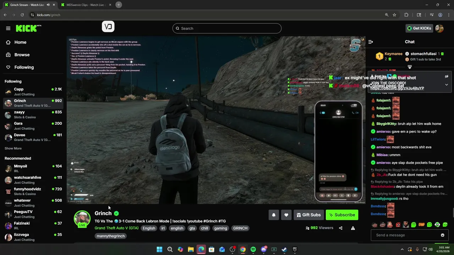The height and width of the screenshot is (255, 454).
Task: Open browser extensions puzzle icon
Action: point(406,15)
